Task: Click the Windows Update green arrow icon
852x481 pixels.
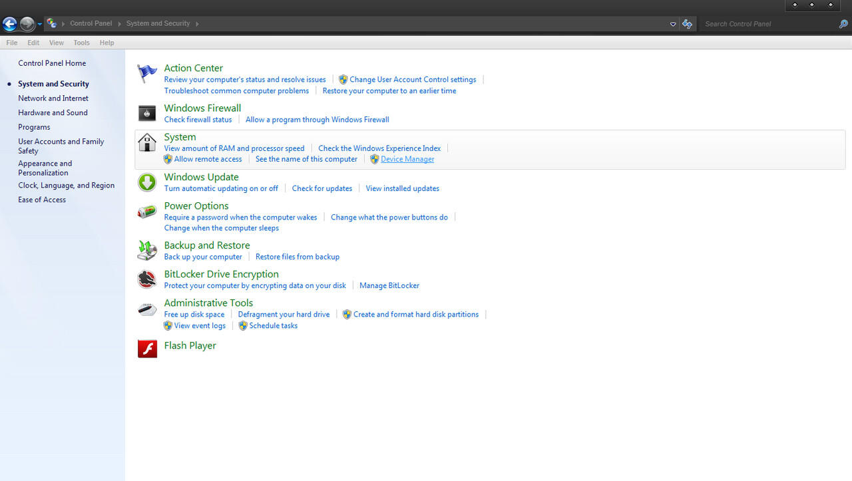Action: click(147, 182)
